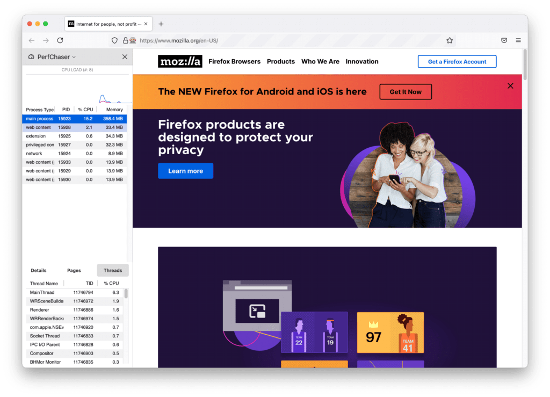The width and height of the screenshot is (550, 397).
Task: Select the BHMgr Monitor thread row
Action: 74,362
